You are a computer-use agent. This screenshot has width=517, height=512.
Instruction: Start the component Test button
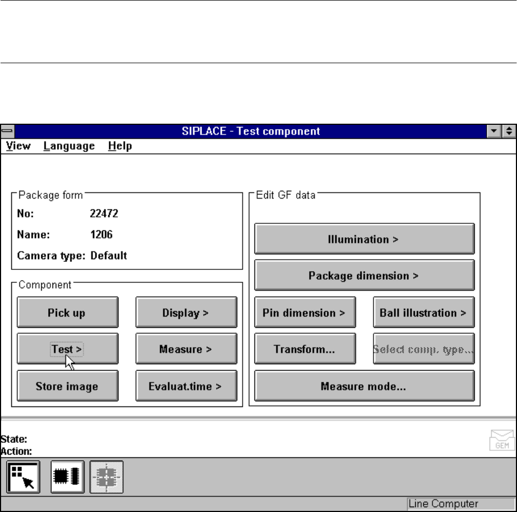68,349
